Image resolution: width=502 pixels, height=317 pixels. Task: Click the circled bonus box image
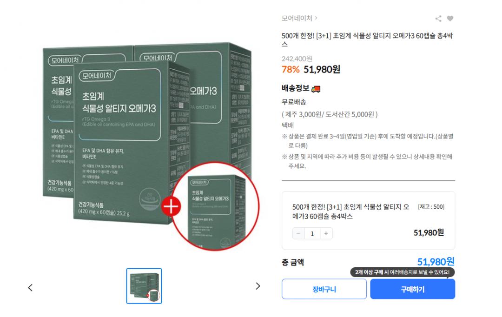216,206
